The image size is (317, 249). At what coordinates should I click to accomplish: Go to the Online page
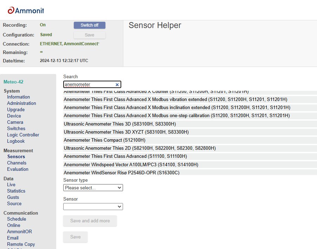14,225
